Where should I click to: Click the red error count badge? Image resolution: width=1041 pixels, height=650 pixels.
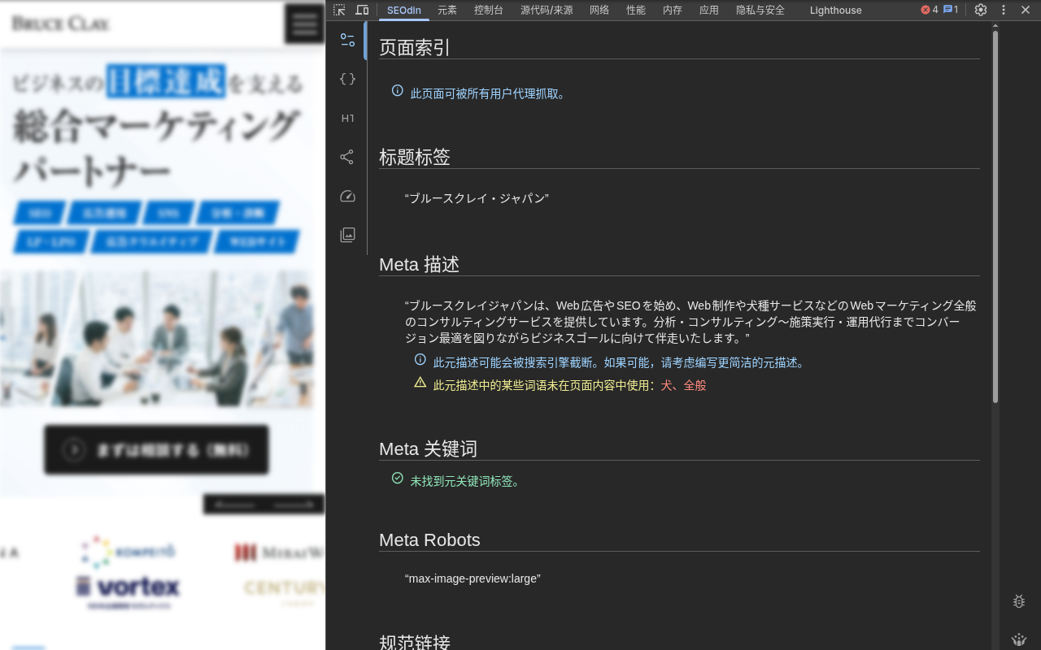coord(929,10)
